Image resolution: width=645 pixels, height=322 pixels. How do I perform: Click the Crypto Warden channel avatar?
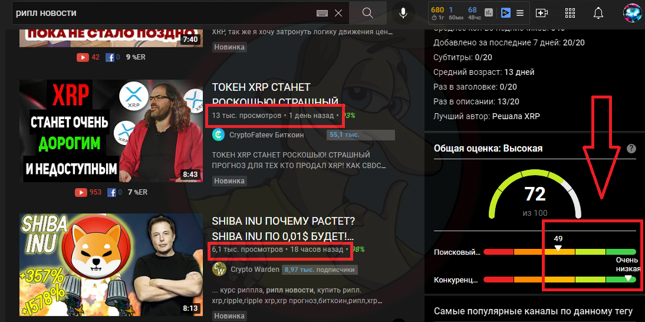(218, 270)
